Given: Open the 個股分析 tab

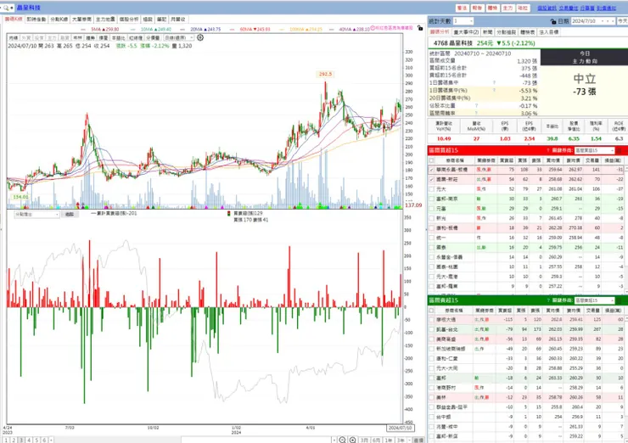Looking at the screenshot, I should pos(129,19).
